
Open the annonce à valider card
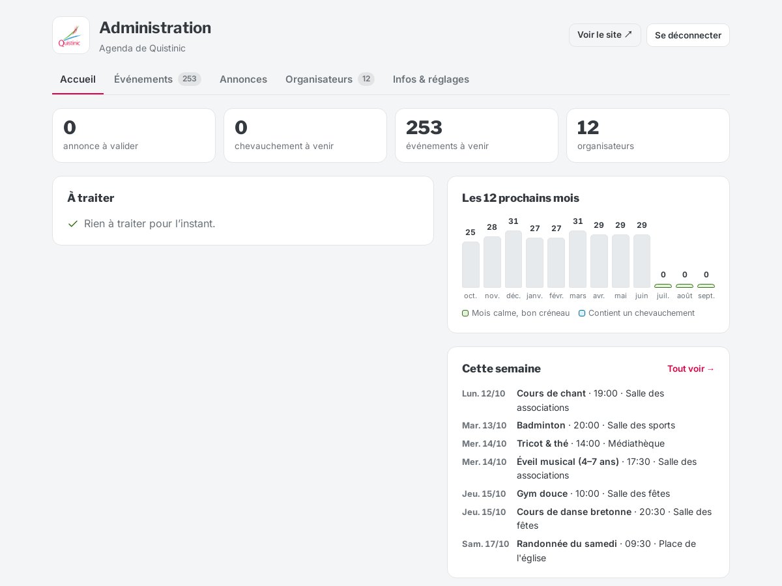134,135
